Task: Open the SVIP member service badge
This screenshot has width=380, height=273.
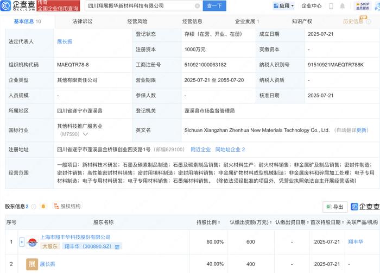Action: 362,6
